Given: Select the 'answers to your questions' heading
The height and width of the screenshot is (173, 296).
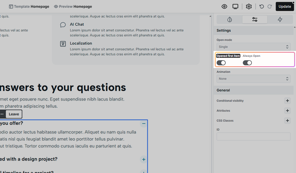Looking at the screenshot, I should coord(63,88).
